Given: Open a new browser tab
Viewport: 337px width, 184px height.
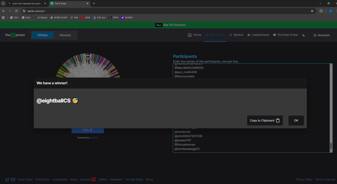Looking at the screenshot, I should pos(94,3).
